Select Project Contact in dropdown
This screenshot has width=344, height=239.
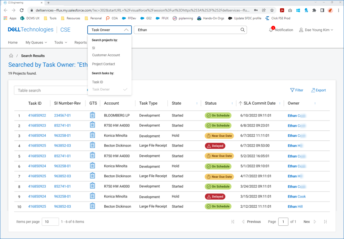pos(103,64)
